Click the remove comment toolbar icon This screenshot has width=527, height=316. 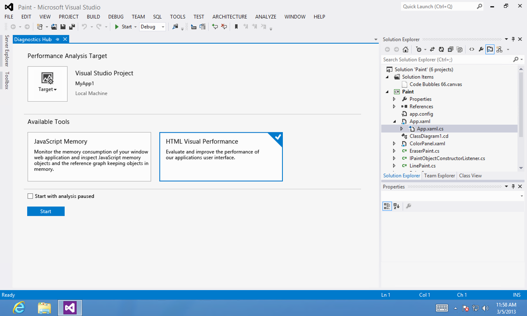point(224,27)
